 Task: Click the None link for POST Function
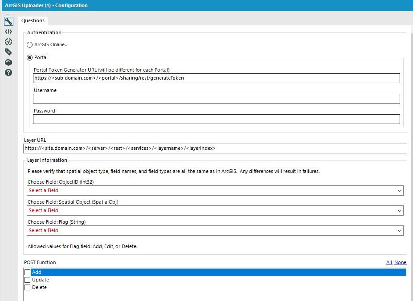[400, 262]
